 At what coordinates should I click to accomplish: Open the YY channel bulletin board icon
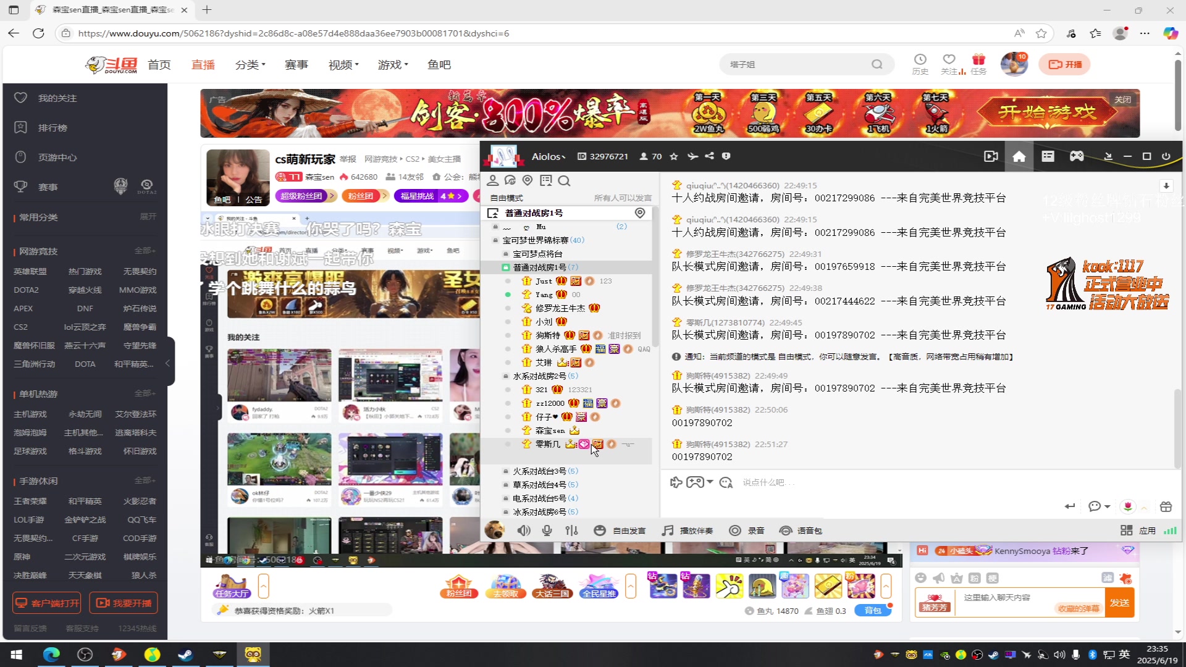click(x=545, y=180)
